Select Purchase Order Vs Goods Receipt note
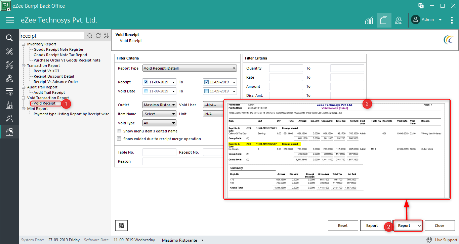The image size is (459, 244). [x=67, y=60]
